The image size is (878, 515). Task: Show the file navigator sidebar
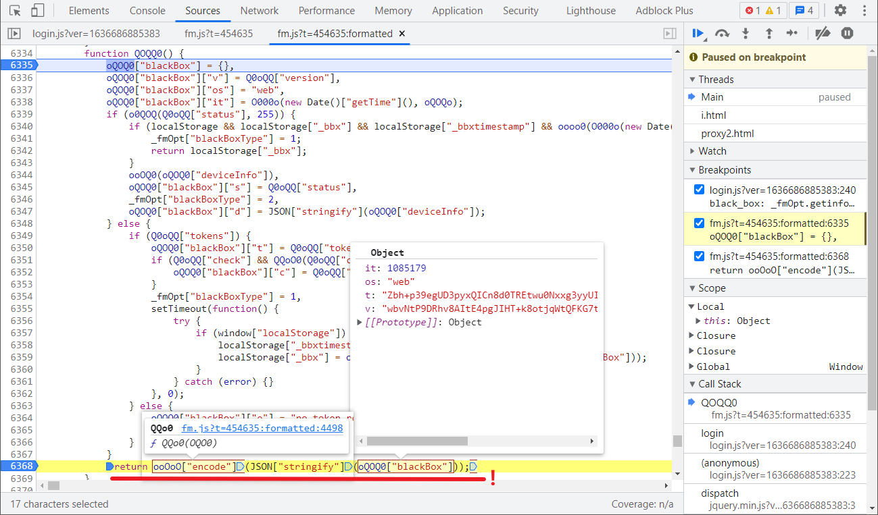pyautogui.click(x=14, y=34)
